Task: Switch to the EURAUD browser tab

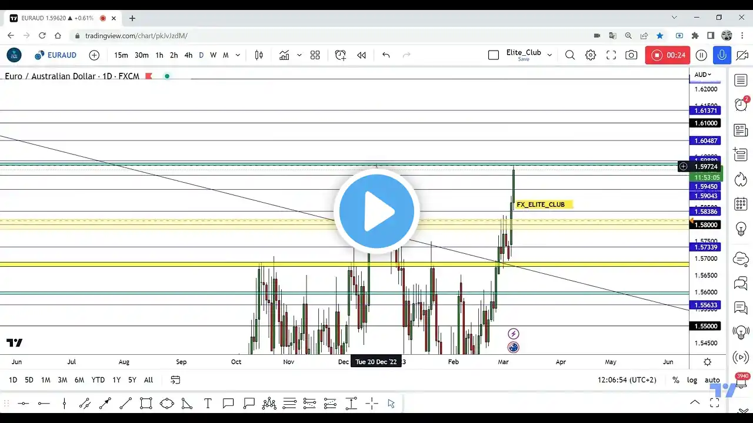Action: coord(64,18)
